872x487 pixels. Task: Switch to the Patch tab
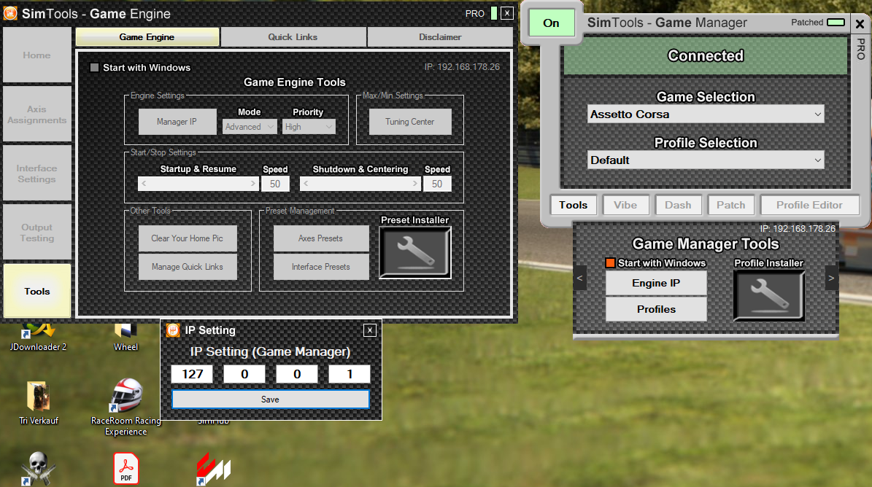730,205
